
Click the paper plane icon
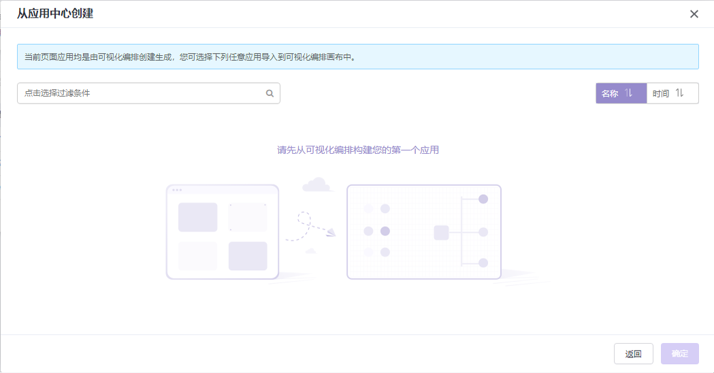click(331, 233)
